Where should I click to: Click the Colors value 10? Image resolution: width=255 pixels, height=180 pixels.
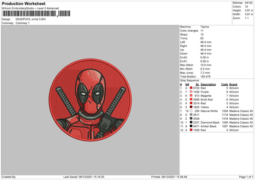(246, 7)
